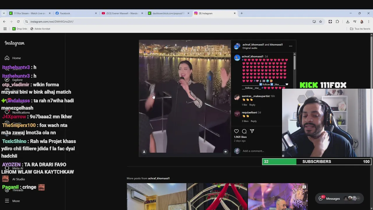Viewport: 373px width, 210px height.
Task: Close the dashboard.kick.com tab
Action: (x=188, y=13)
